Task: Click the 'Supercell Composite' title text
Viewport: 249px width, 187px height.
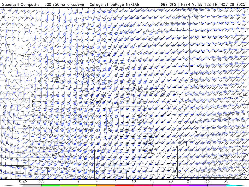Action: point(21,5)
